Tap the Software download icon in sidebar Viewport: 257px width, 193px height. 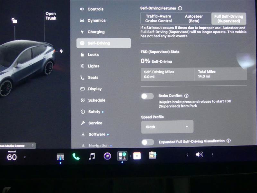[x=83, y=134]
